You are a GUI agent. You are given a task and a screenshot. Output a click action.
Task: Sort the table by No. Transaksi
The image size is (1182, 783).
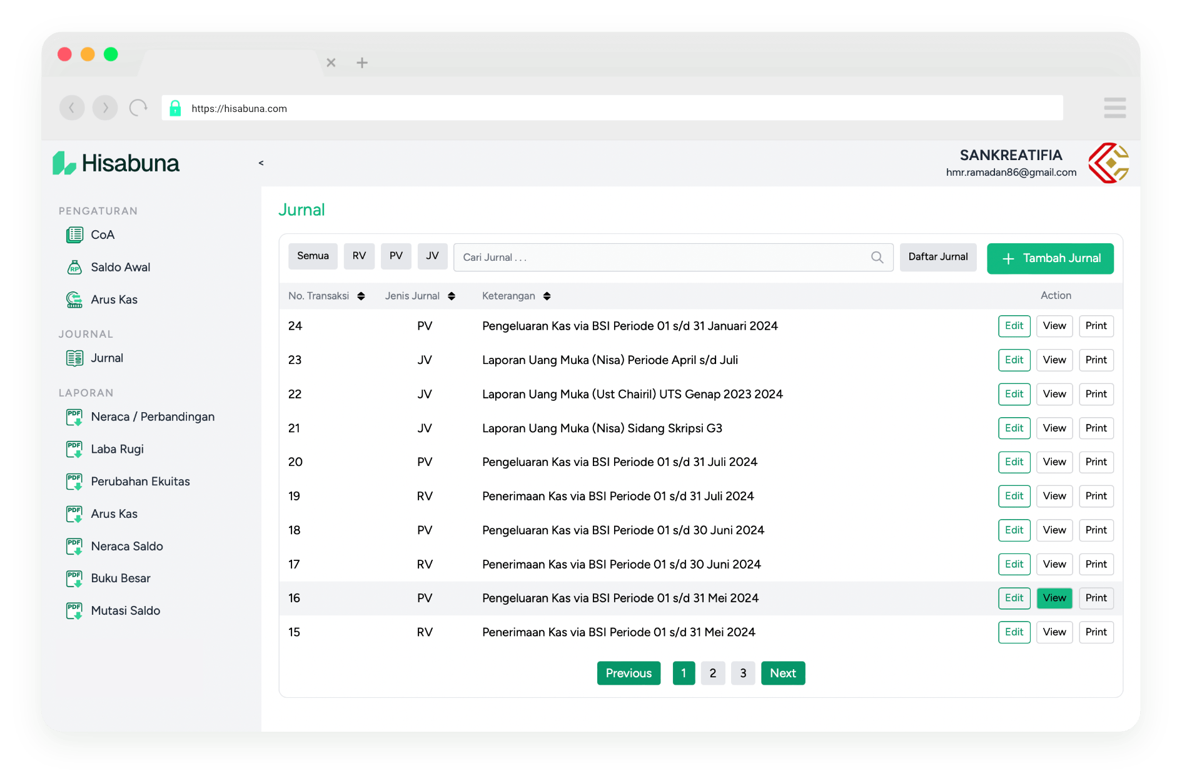(361, 296)
